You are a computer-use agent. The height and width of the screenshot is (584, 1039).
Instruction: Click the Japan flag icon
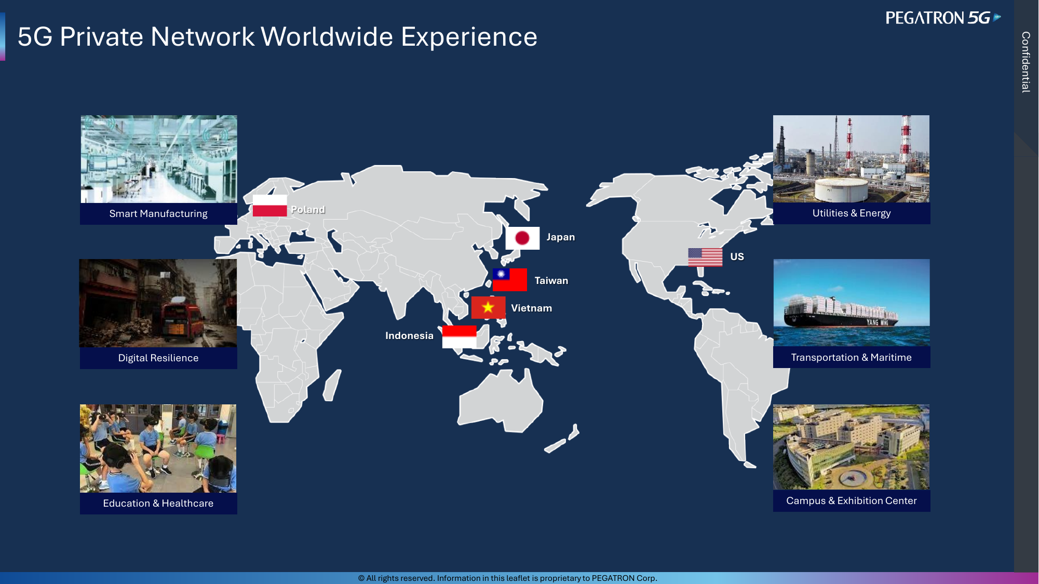coord(522,238)
